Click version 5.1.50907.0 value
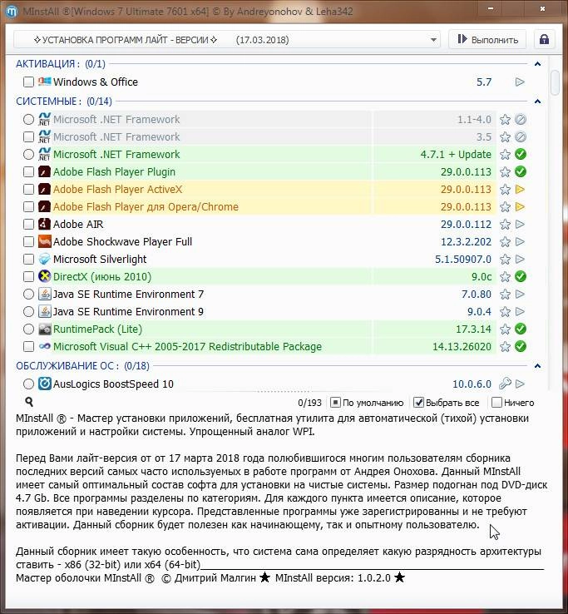Screen dimensions: 568x614 tap(463, 260)
